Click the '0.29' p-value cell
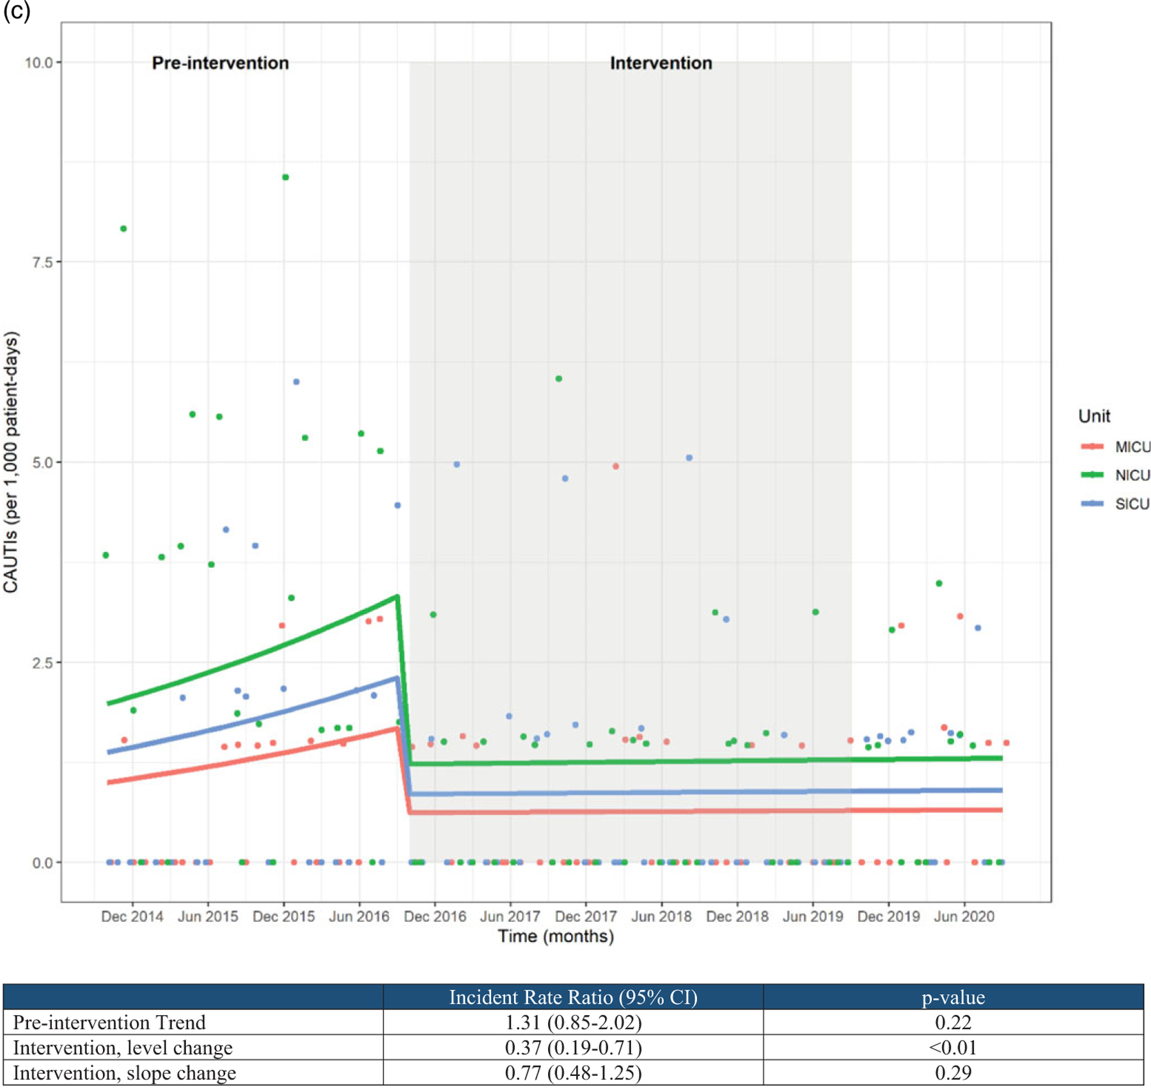Screen dimensions: 1151x1090 (x=953, y=1073)
